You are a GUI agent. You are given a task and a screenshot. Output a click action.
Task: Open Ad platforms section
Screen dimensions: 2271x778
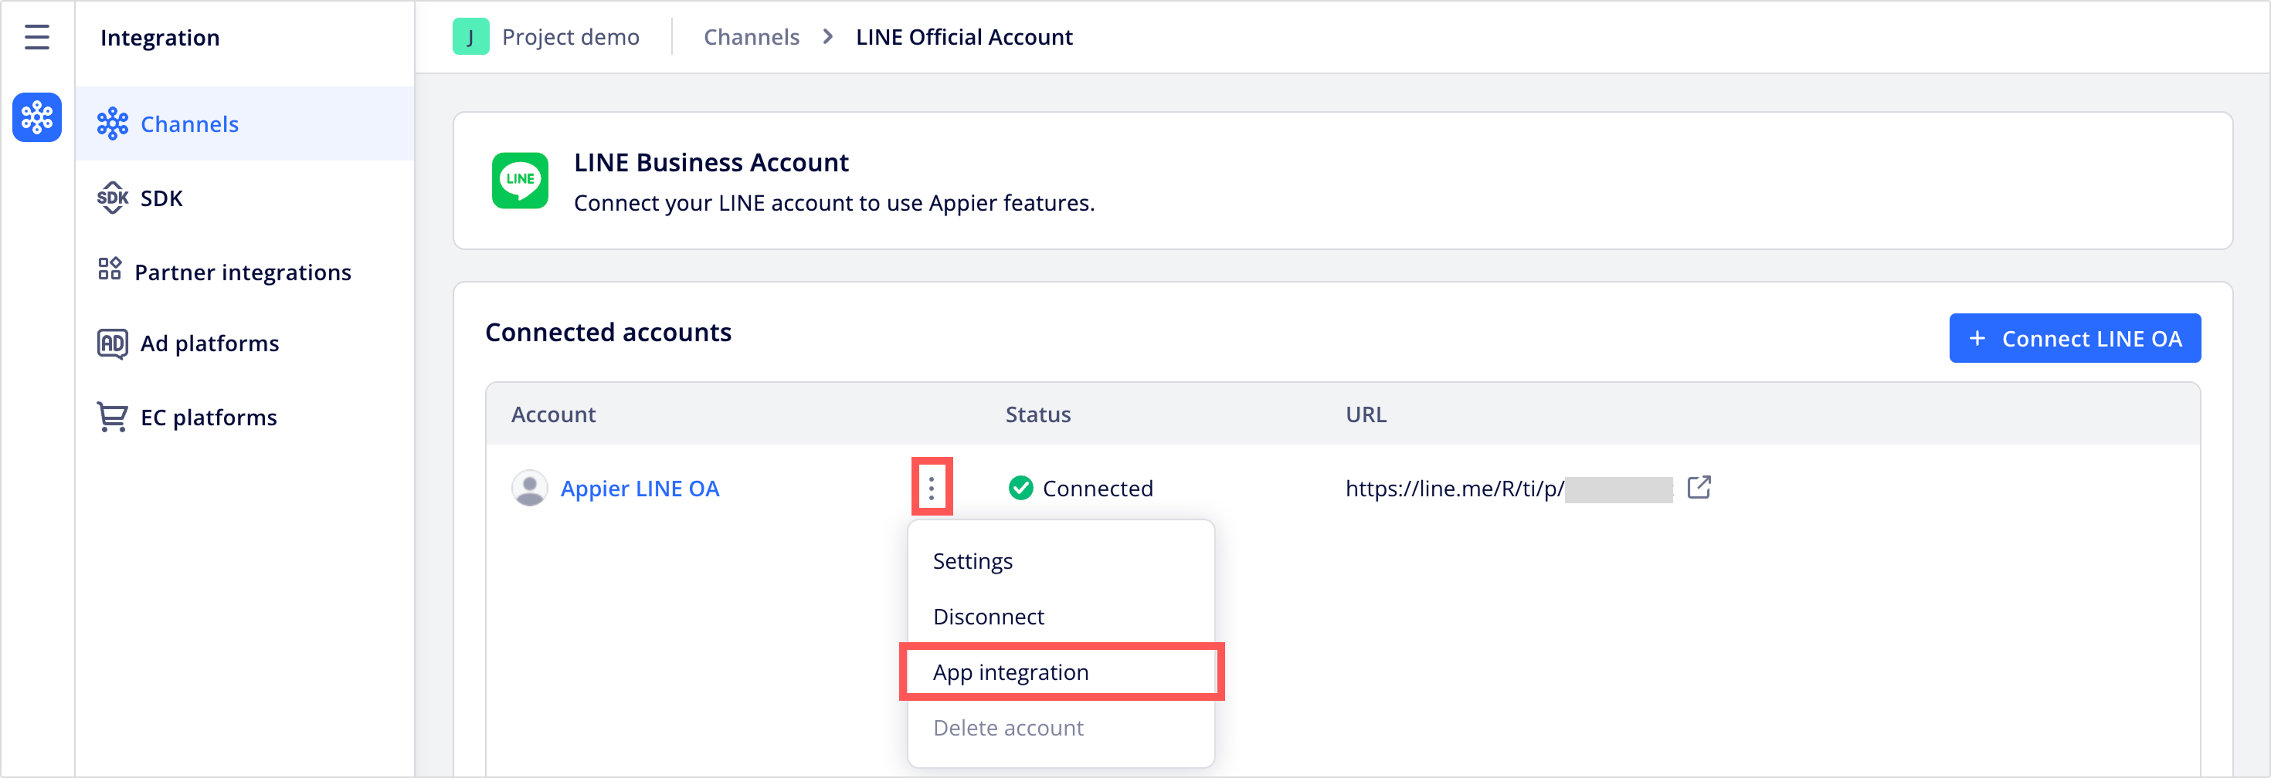coord(244,343)
